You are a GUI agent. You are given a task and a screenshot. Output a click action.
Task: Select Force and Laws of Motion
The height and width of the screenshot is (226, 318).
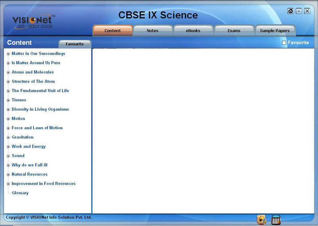coord(37,128)
